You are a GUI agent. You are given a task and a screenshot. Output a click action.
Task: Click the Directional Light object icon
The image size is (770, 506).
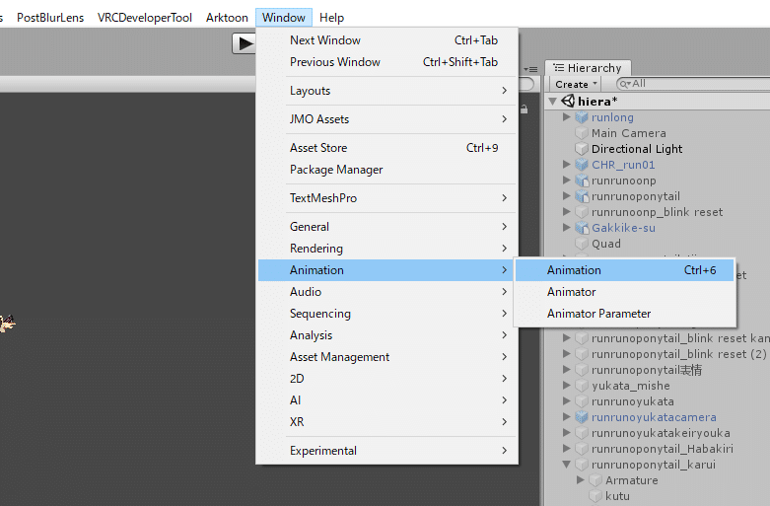coord(582,149)
